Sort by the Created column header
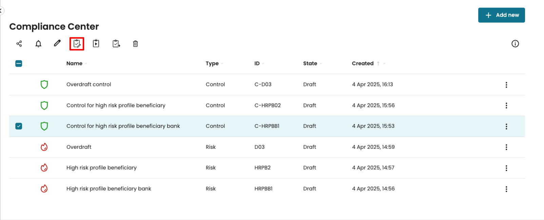 click(x=363, y=64)
